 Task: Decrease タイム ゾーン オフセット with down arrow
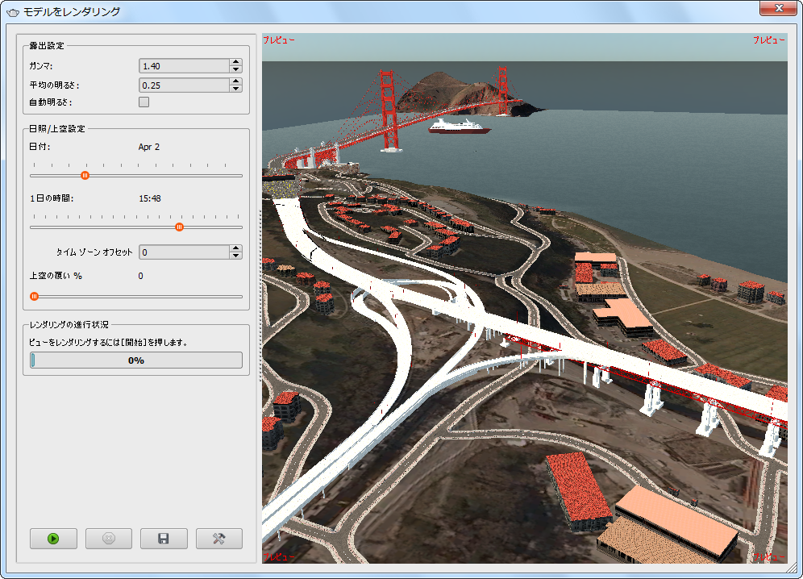click(x=235, y=256)
